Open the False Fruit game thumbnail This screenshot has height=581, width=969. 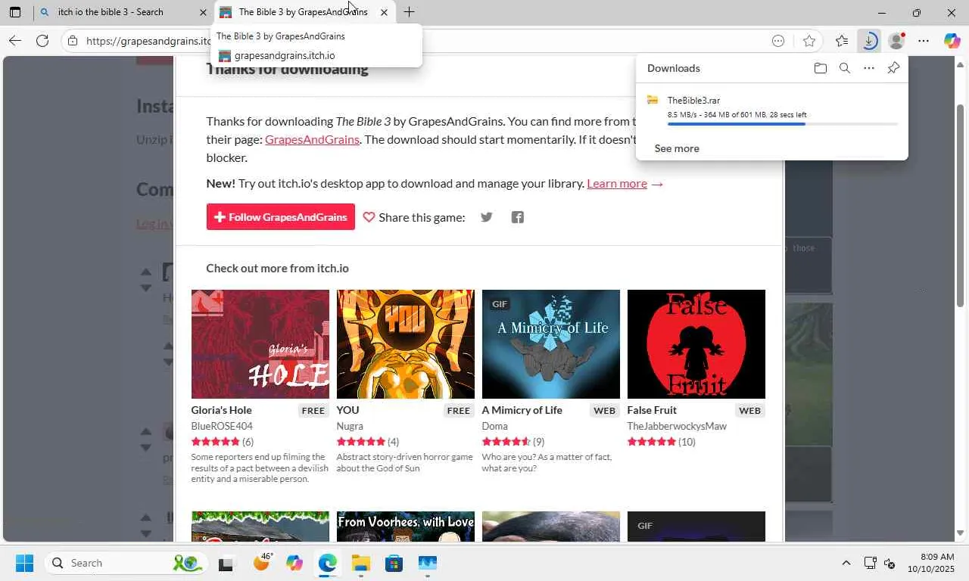point(696,344)
